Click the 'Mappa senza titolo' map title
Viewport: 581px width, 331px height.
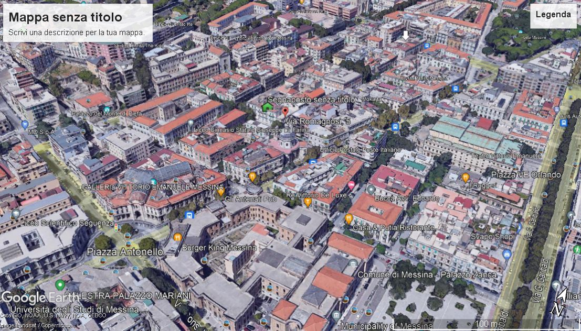point(65,17)
